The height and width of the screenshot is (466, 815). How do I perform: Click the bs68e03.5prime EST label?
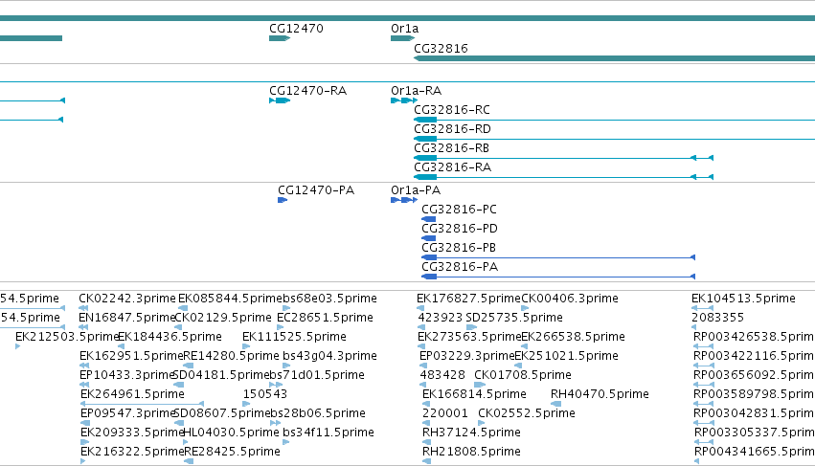click(x=329, y=299)
